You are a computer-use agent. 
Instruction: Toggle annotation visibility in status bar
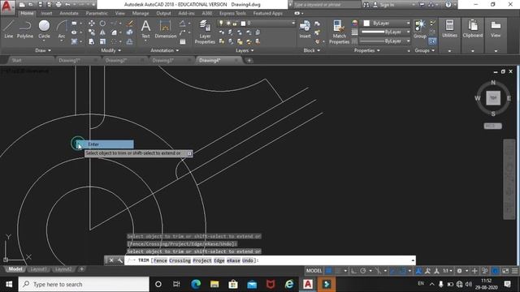(x=418, y=271)
